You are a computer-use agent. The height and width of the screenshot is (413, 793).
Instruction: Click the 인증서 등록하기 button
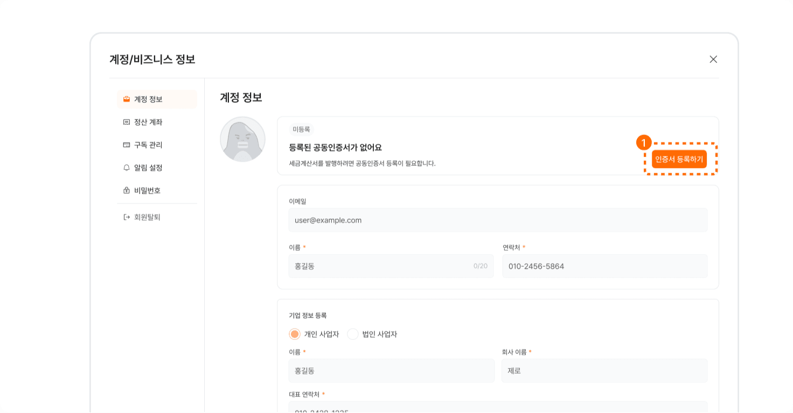(679, 159)
